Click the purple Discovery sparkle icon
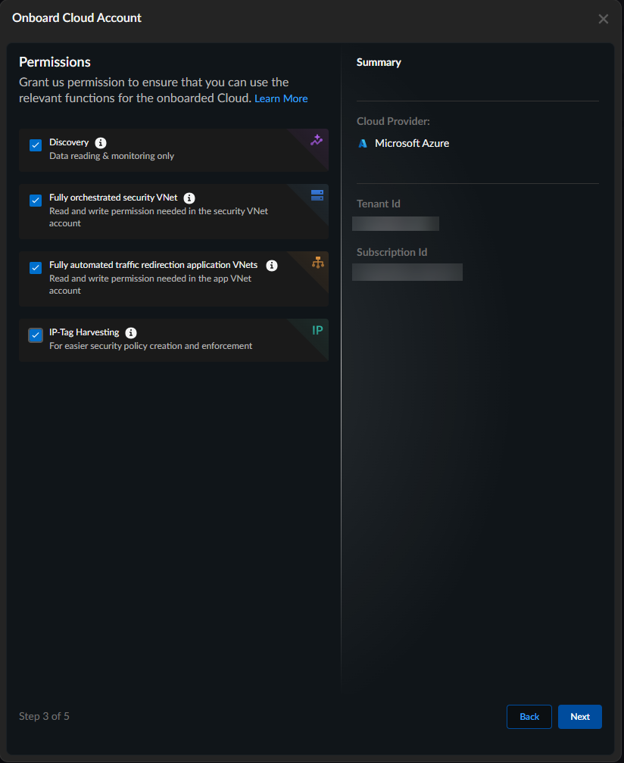Screen dimensions: 624x763 click(317, 140)
